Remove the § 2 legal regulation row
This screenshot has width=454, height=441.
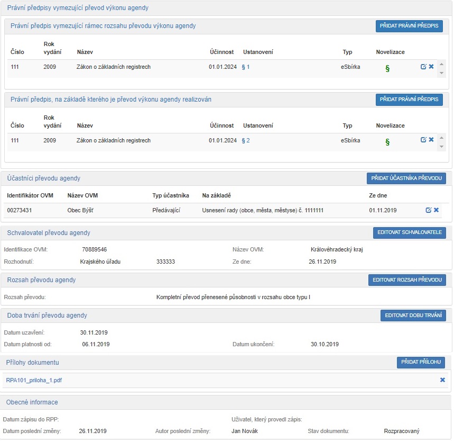(x=431, y=140)
